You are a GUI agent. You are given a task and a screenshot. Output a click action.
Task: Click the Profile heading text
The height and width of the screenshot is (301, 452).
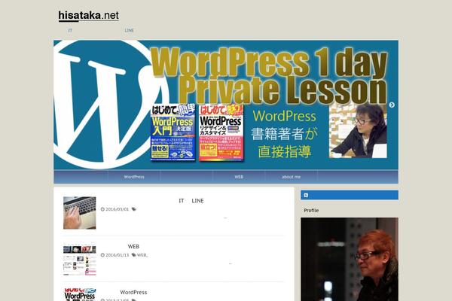point(311,211)
